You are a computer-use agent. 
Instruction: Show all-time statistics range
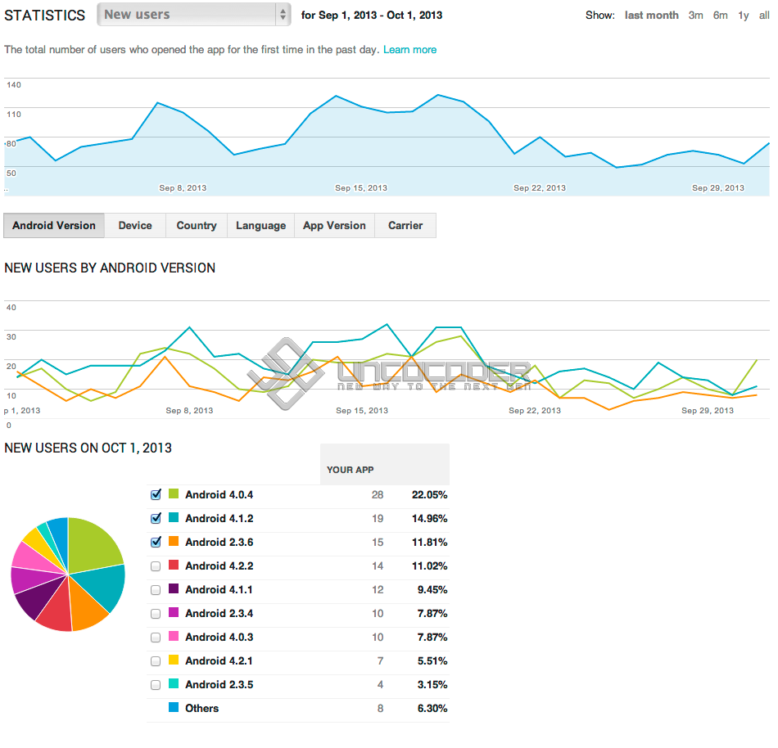point(764,16)
